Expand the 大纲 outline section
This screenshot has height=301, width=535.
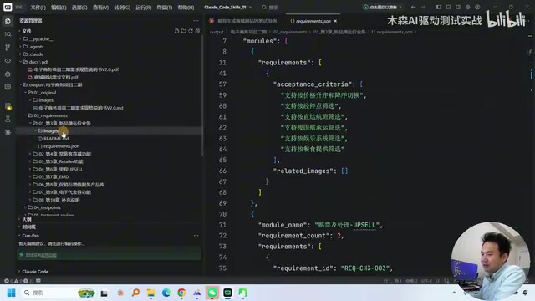pos(26,219)
